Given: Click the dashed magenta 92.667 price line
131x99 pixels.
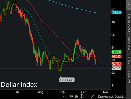Looking at the screenshot, I should 85,64.
